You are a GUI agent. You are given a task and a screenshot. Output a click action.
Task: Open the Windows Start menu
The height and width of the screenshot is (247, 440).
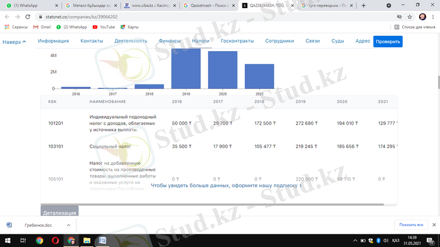coord(8,240)
